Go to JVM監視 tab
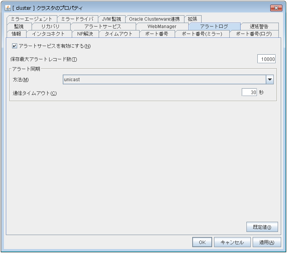The width and height of the screenshot is (287, 253). click(x=111, y=19)
